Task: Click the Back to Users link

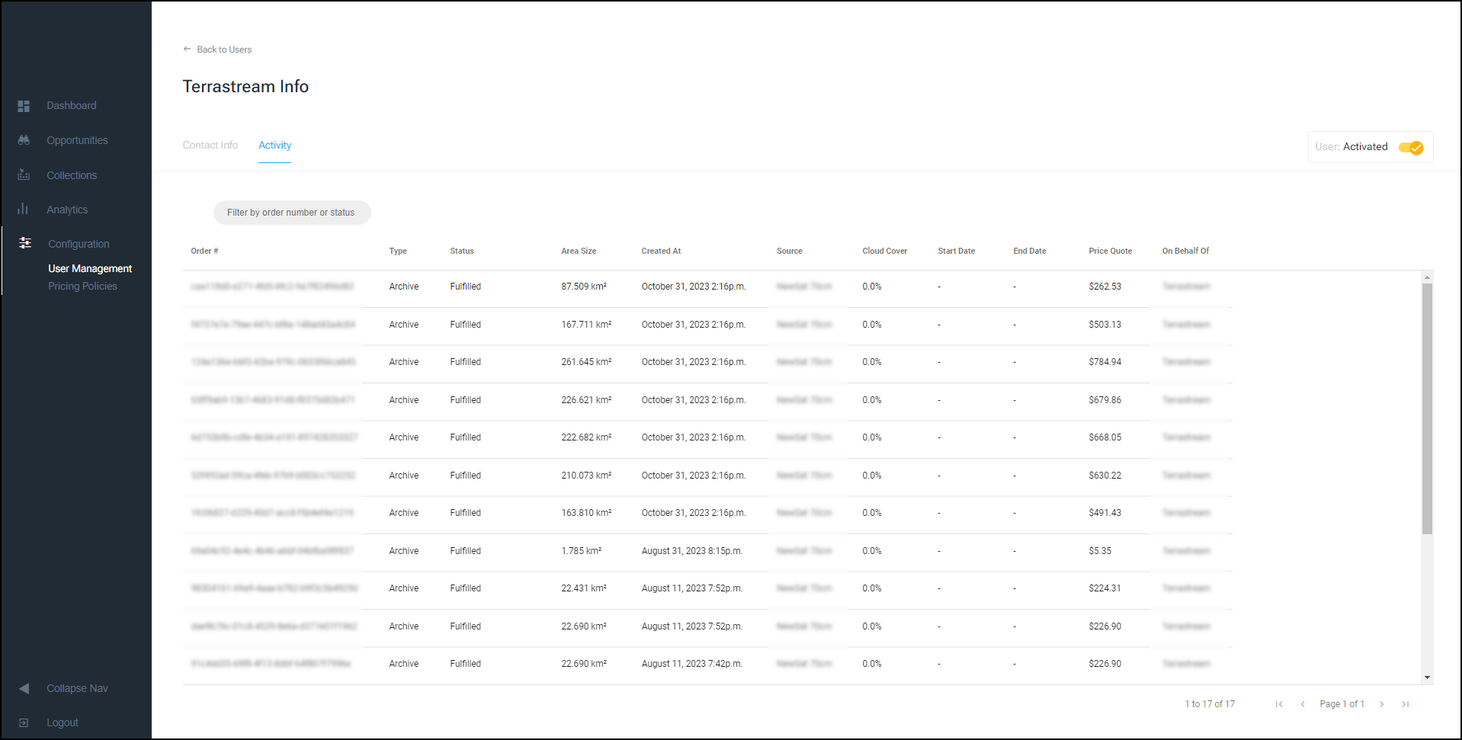Action: click(x=224, y=50)
